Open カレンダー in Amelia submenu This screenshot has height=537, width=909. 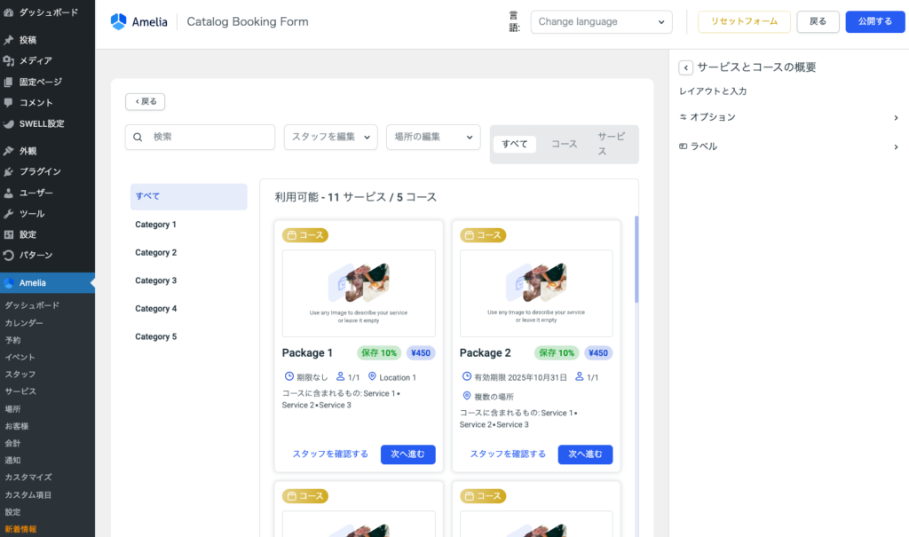(24, 323)
